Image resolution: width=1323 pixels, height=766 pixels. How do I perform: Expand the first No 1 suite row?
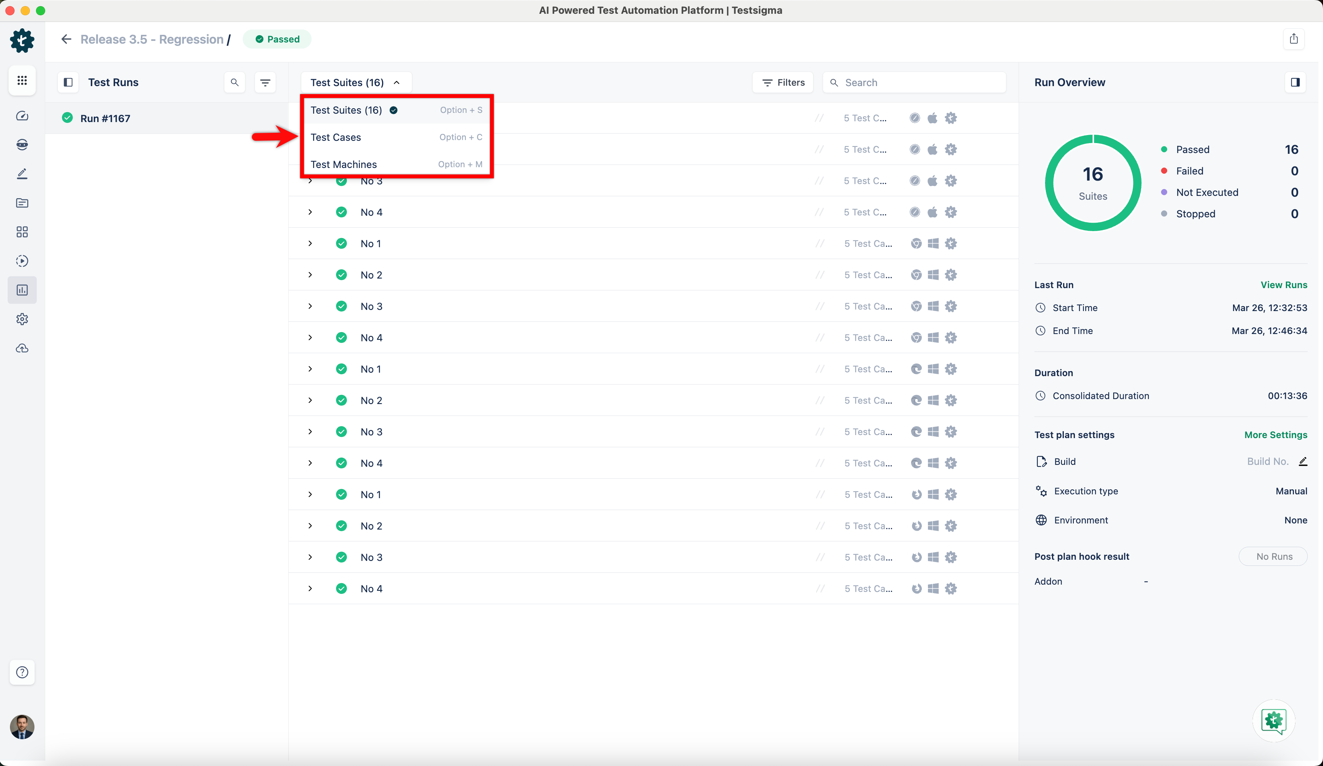(x=310, y=243)
